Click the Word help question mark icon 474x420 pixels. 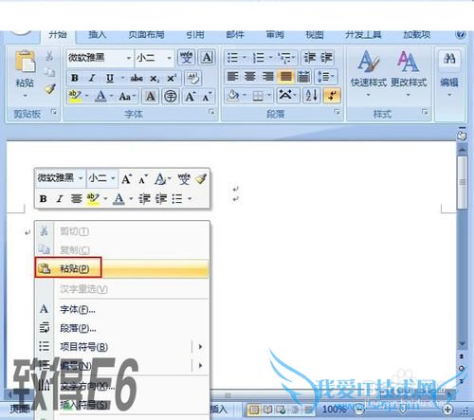[x=461, y=34]
